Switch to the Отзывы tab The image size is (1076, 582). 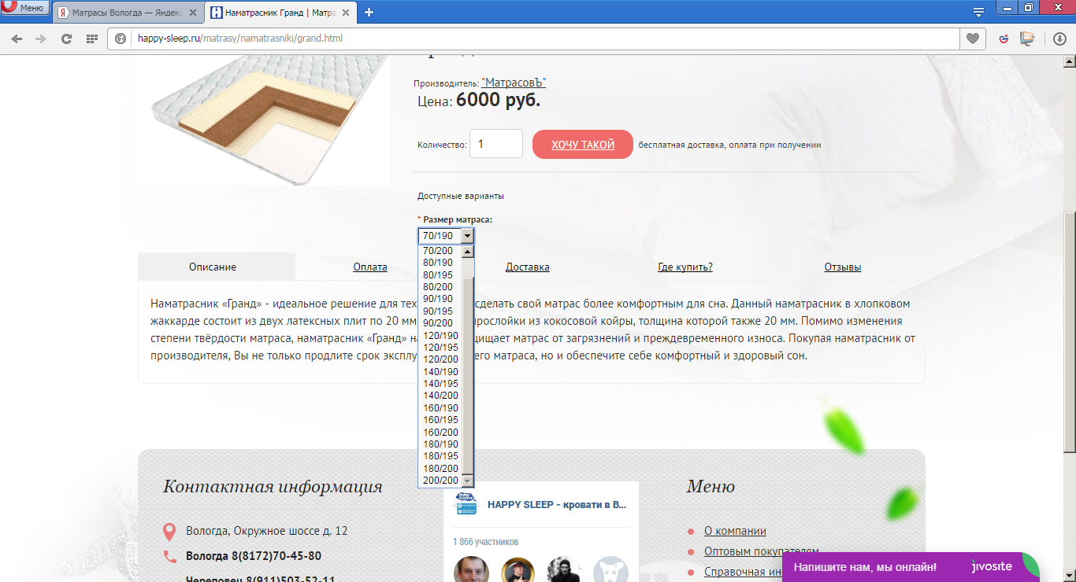pyautogui.click(x=843, y=267)
